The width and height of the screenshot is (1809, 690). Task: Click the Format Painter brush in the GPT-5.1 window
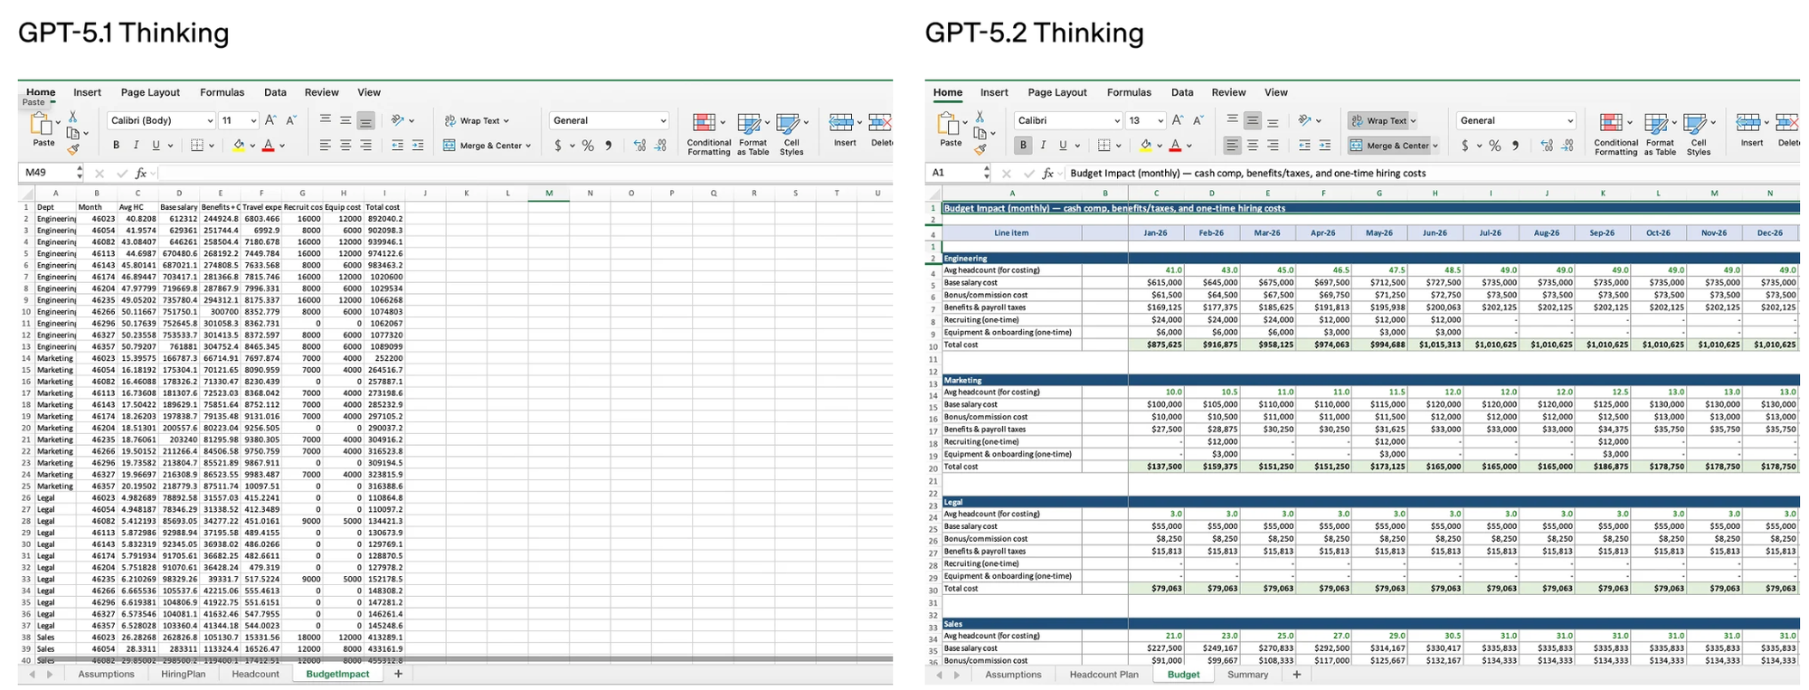(73, 149)
